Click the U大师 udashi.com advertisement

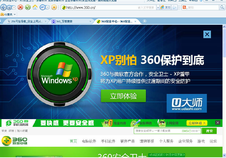[187, 103]
